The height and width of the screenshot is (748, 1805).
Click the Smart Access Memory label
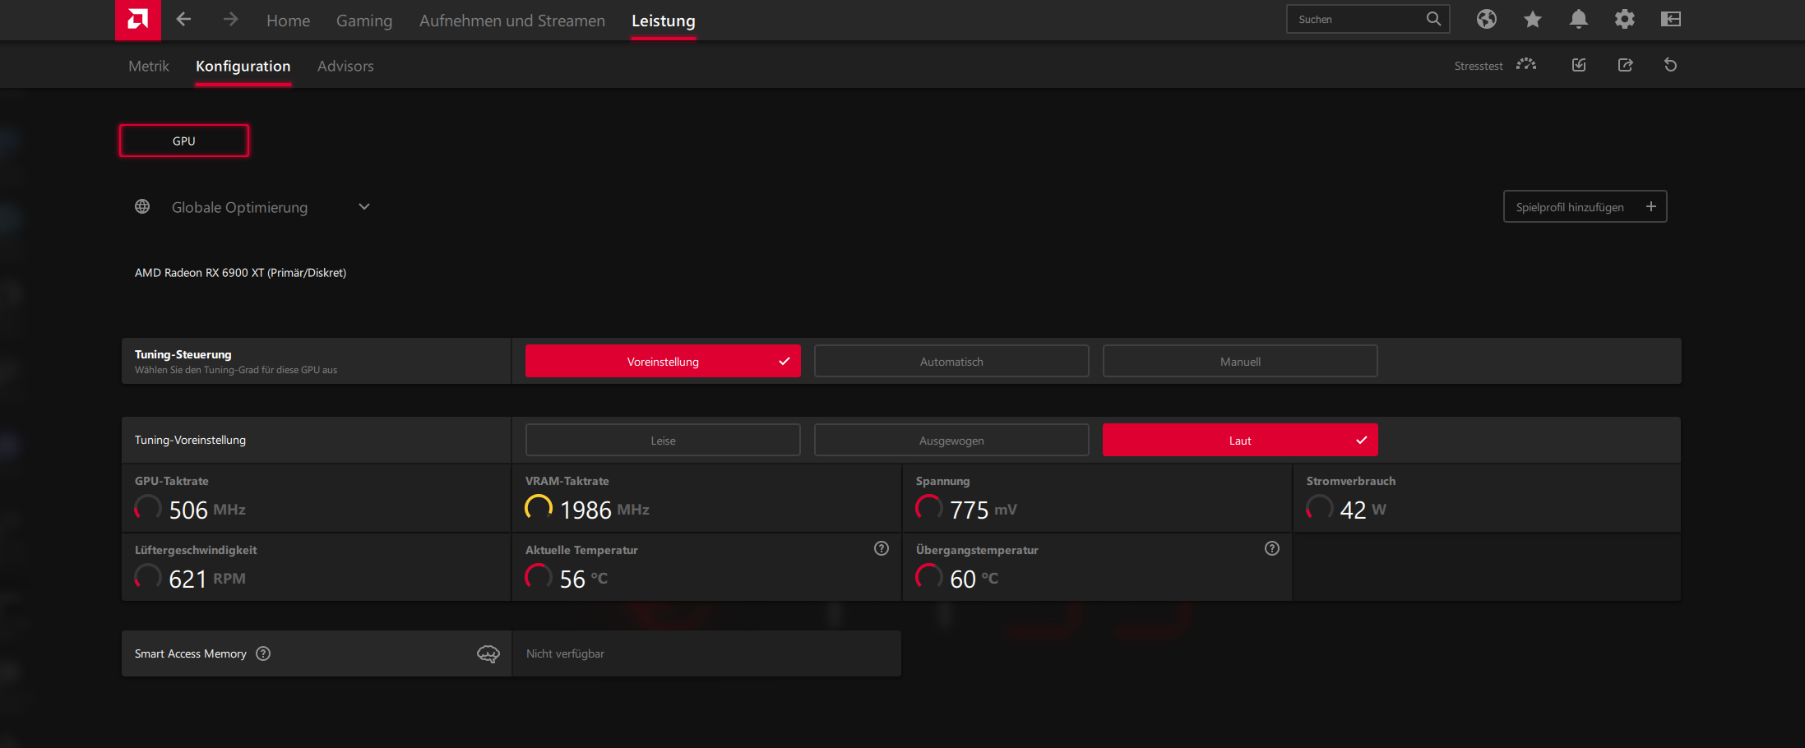191,653
